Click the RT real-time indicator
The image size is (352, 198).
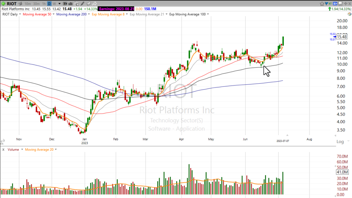(330, 4)
